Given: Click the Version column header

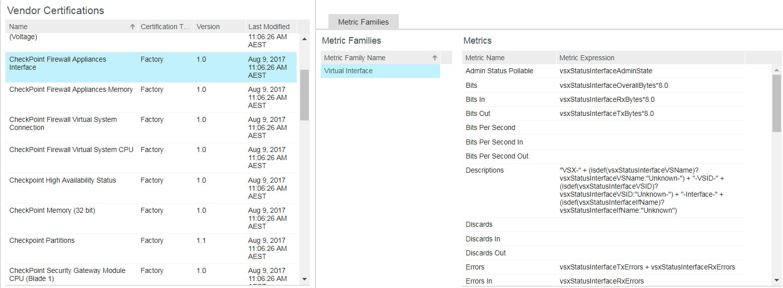Looking at the screenshot, I should click(x=220, y=27).
